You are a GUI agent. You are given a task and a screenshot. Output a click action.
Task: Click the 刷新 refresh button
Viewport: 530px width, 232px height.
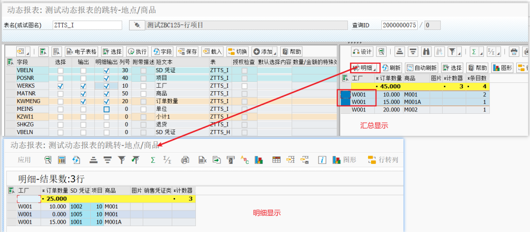(x=392, y=68)
